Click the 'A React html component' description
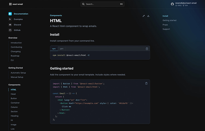The width and height of the screenshot is (205, 131). (73, 26)
